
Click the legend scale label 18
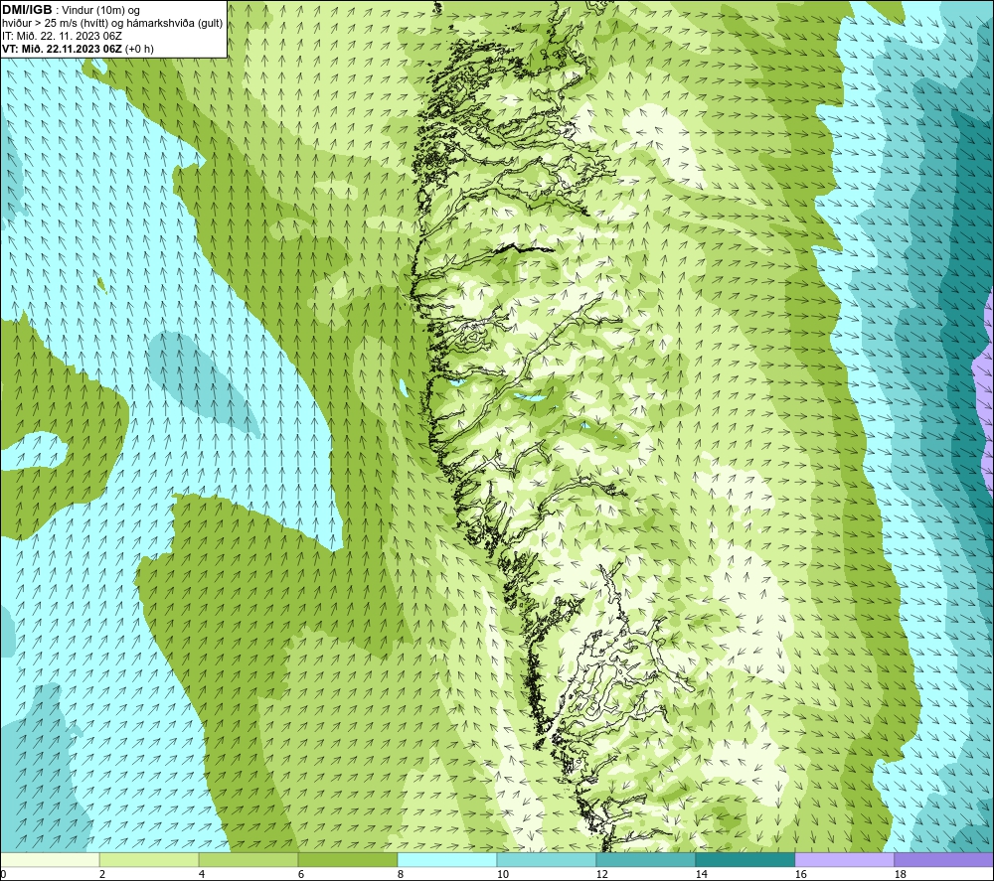(900, 874)
